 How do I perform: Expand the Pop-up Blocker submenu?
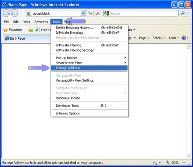(89, 58)
